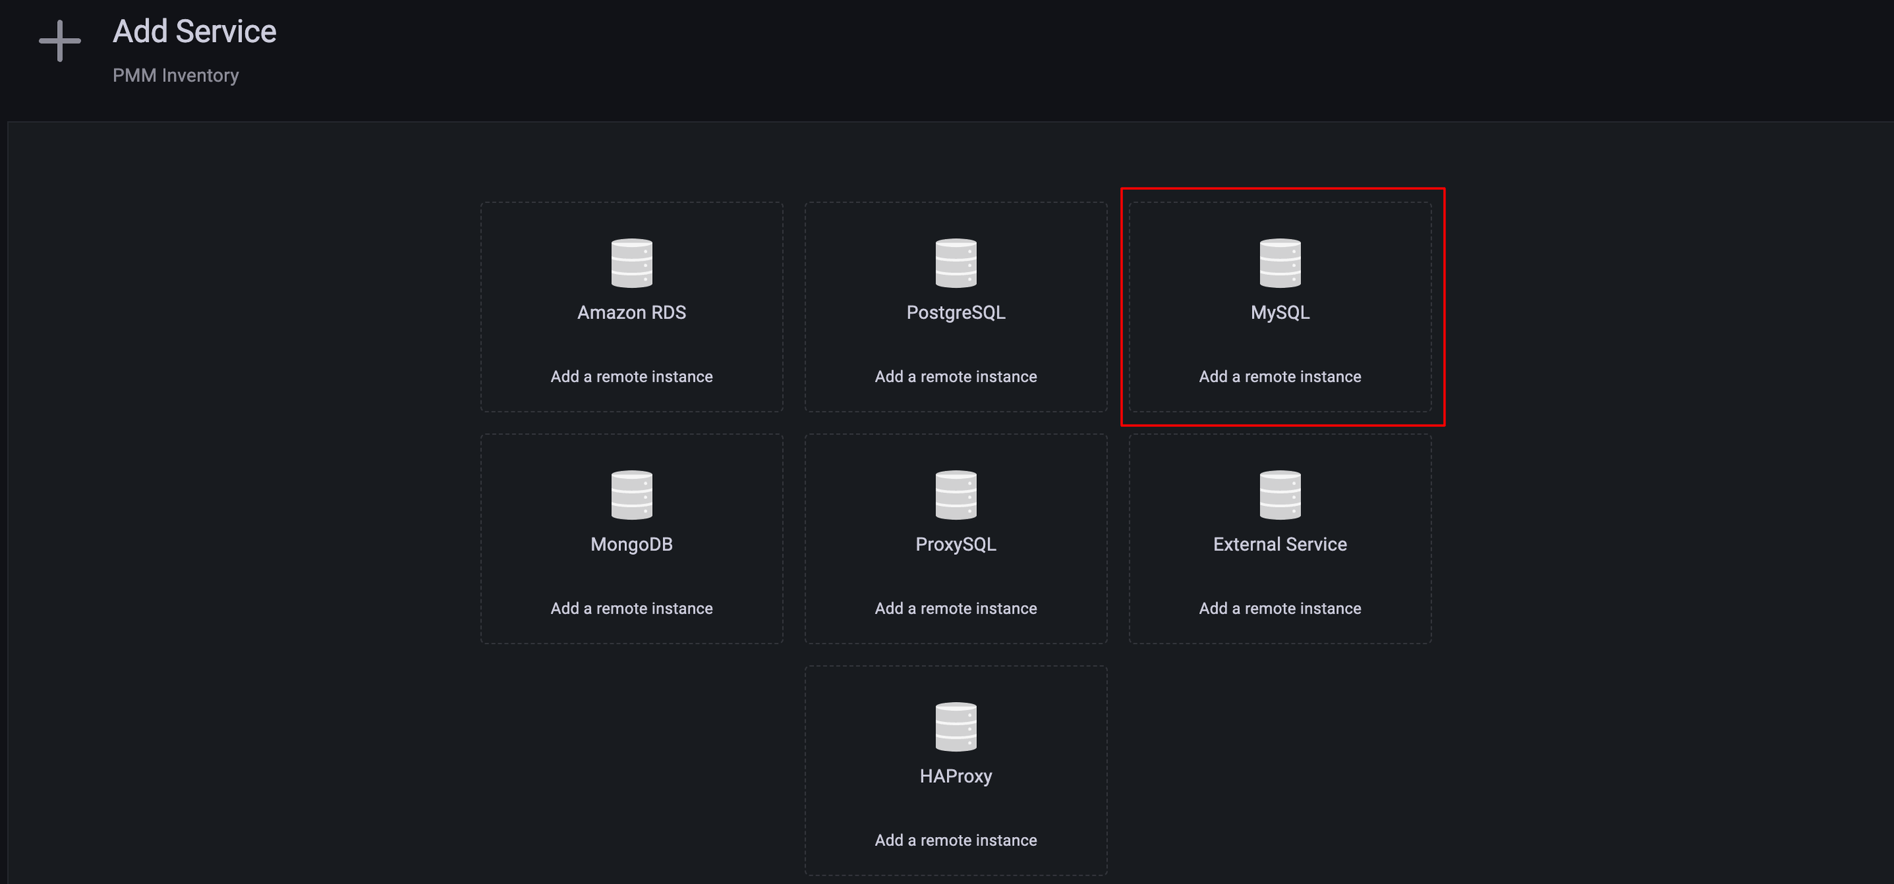This screenshot has height=884, width=1894.
Task: Click the plus icon beside Add Service
Action: pyautogui.click(x=60, y=41)
